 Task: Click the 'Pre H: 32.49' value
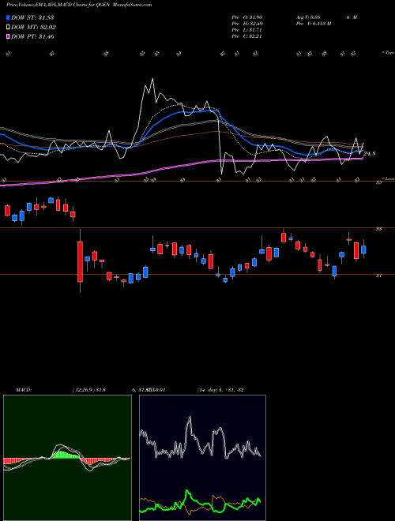(x=247, y=24)
